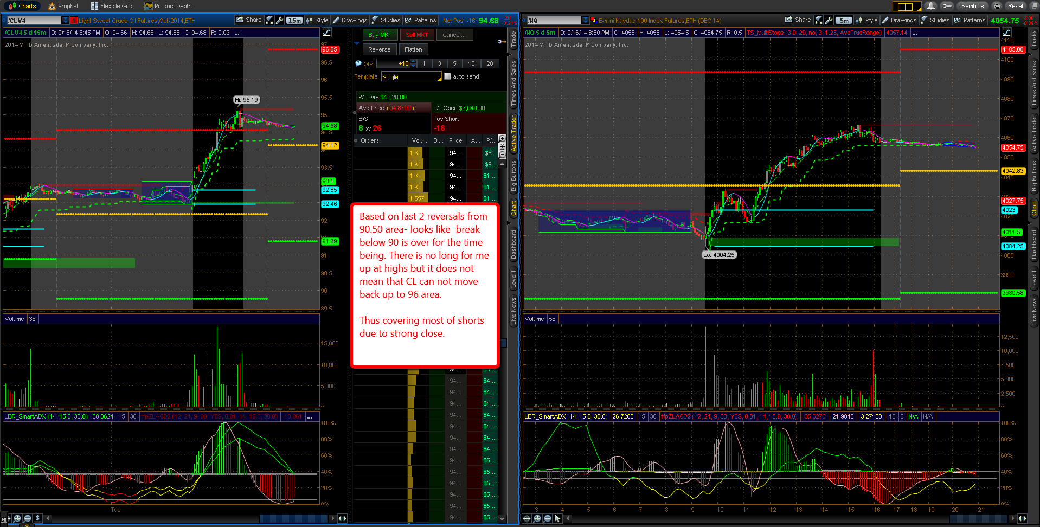Open Studies menu on crude oil chart
The image size is (1040, 527).
pyautogui.click(x=386, y=20)
